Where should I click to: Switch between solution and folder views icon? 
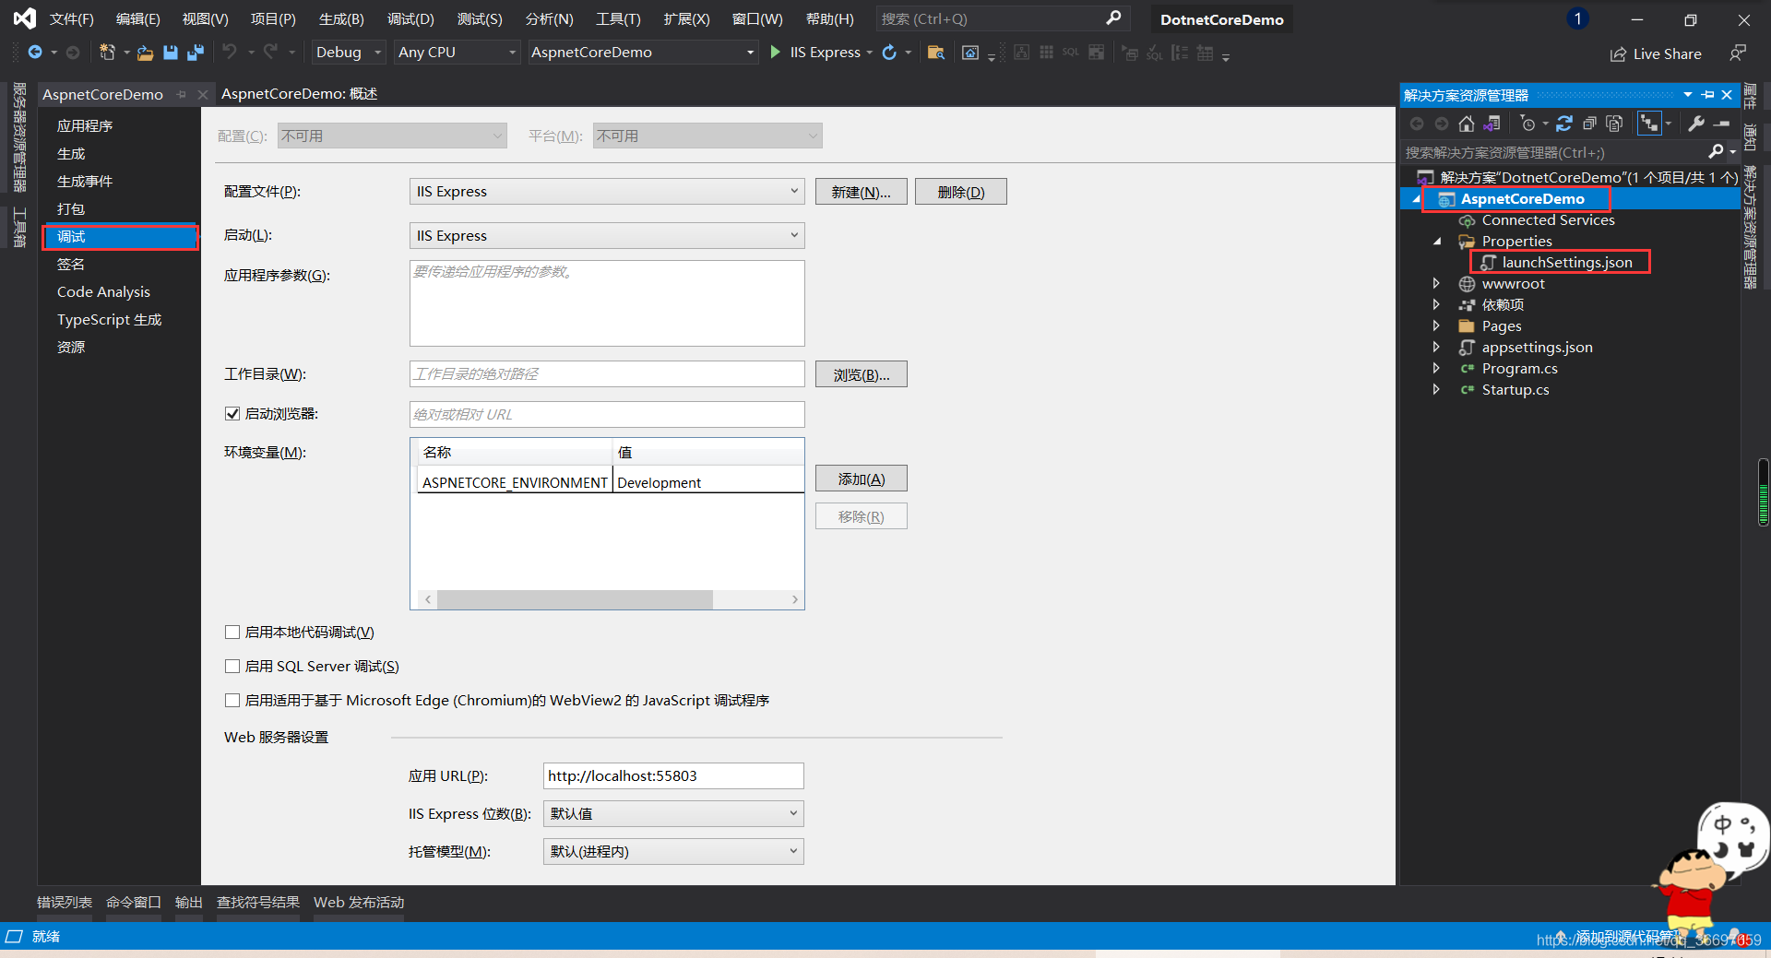tap(1492, 124)
